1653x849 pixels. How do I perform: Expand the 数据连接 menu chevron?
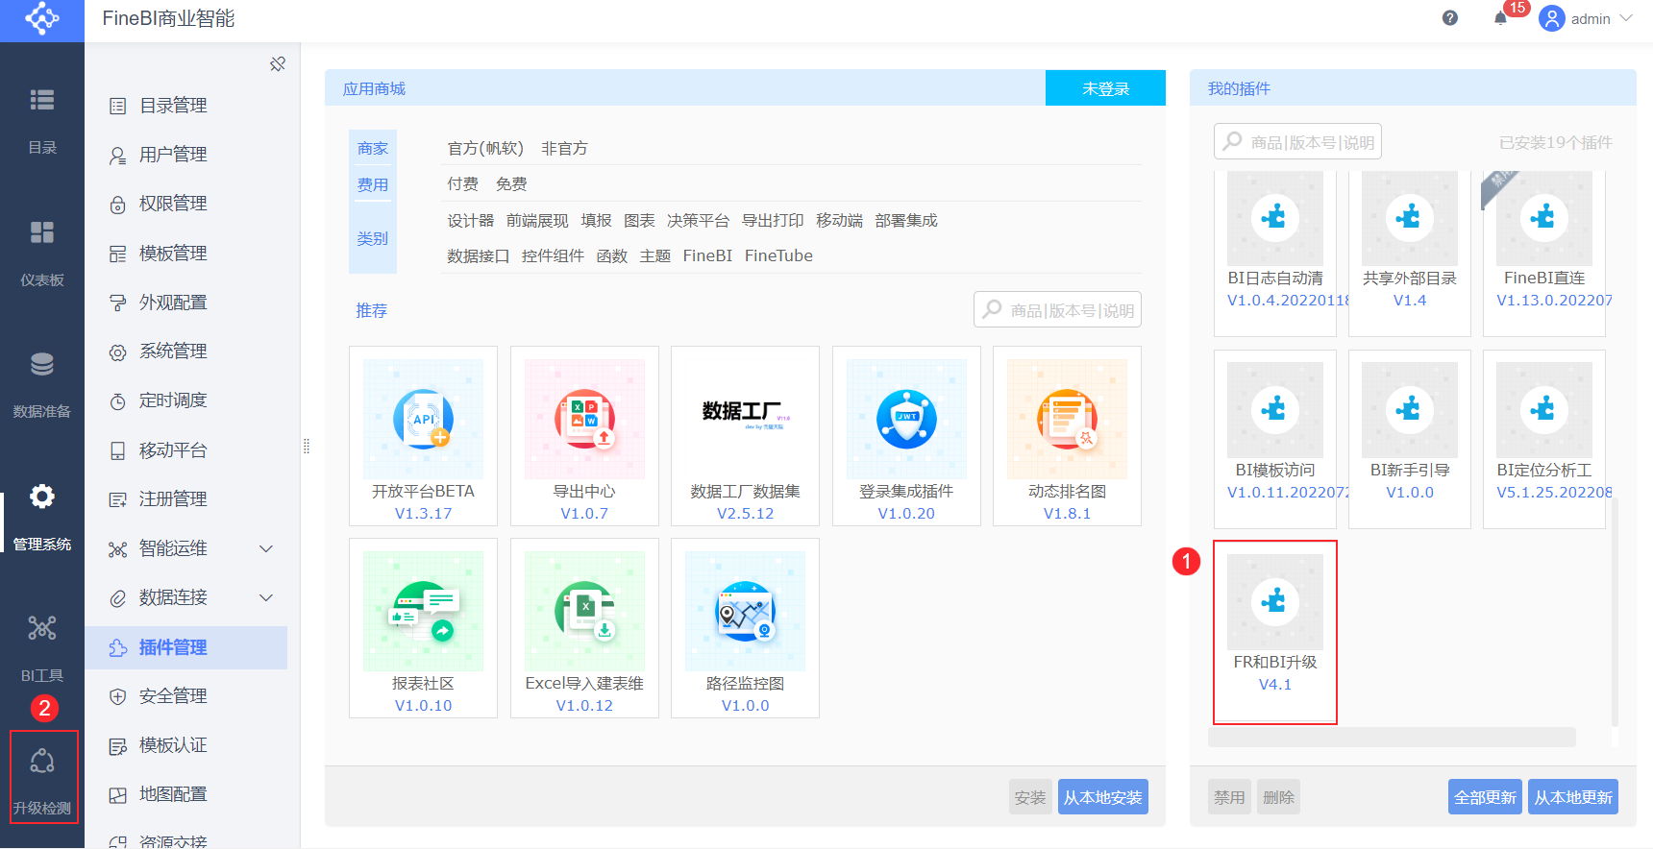point(266,597)
